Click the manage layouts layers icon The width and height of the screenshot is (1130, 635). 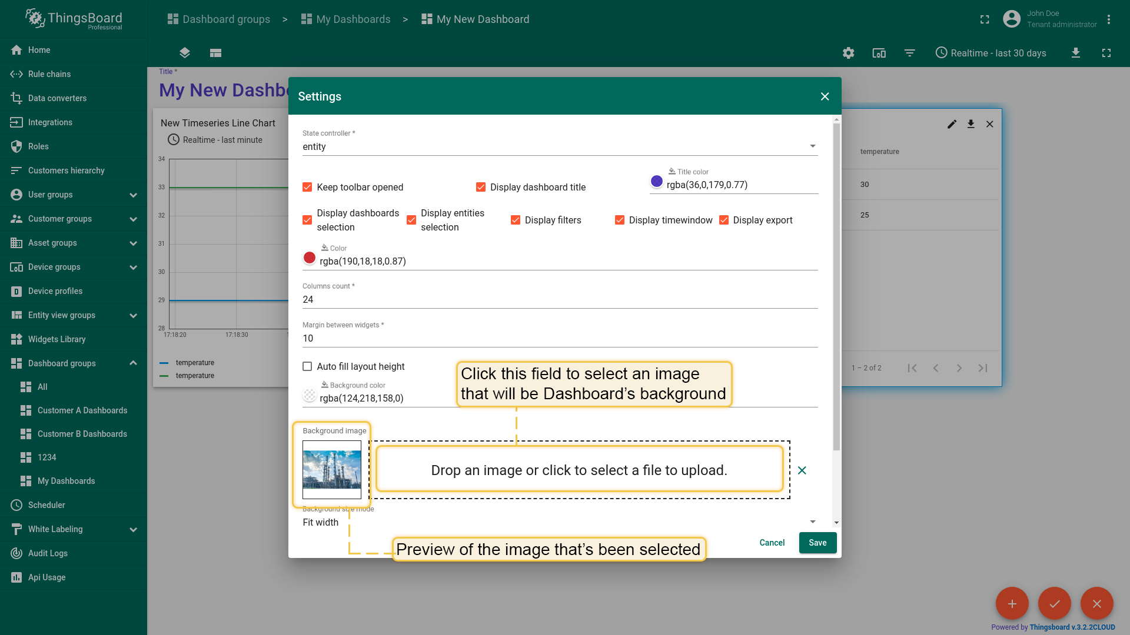pyautogui.click(x=184, y=53)
